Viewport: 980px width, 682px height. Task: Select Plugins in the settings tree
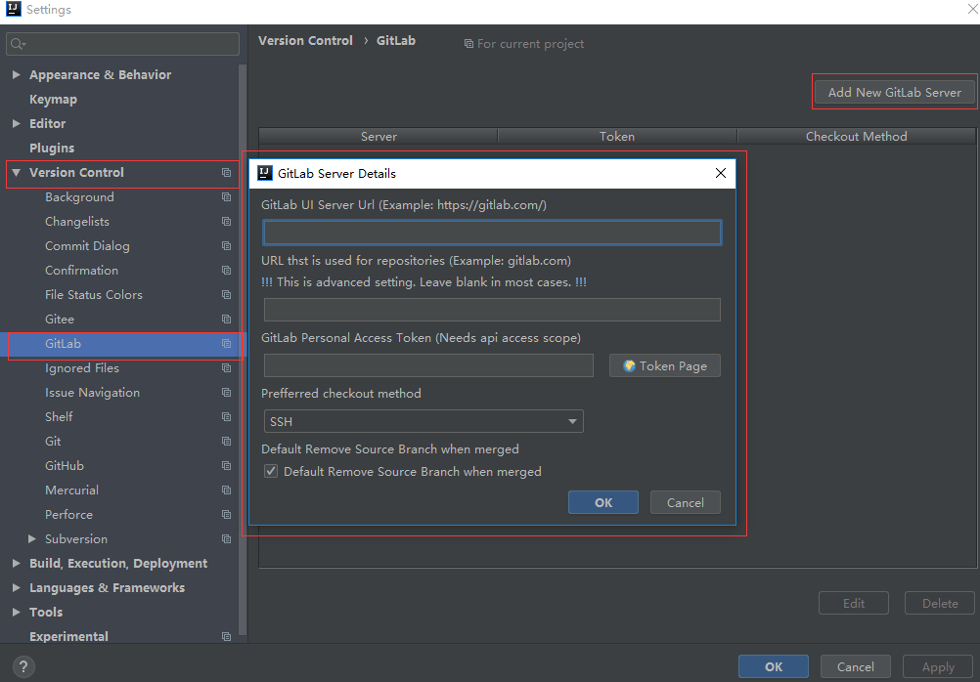coord(52,148)
